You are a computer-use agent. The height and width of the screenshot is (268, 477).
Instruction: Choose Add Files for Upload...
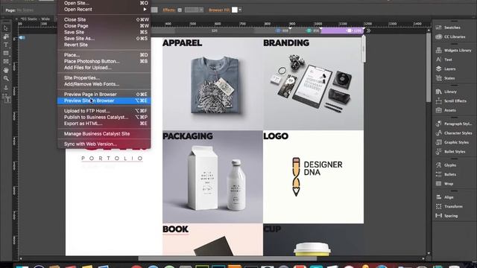point(104,68)
